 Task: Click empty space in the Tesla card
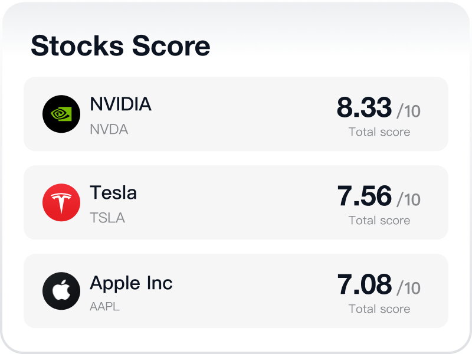(x=236, y=202)
